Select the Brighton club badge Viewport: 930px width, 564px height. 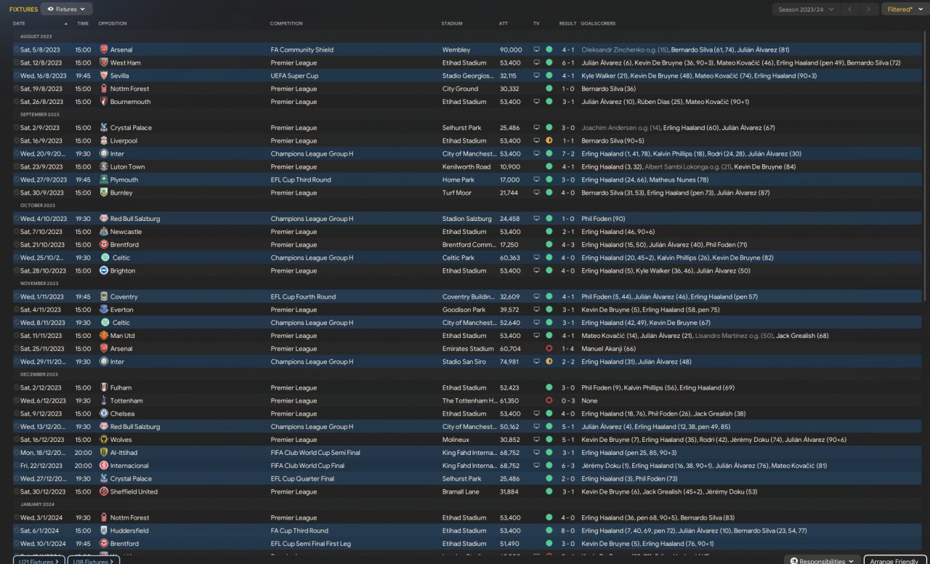click(x=103, y=271)
